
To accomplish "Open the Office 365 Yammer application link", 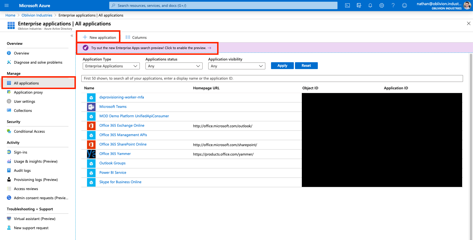I will tap(115, 154).
